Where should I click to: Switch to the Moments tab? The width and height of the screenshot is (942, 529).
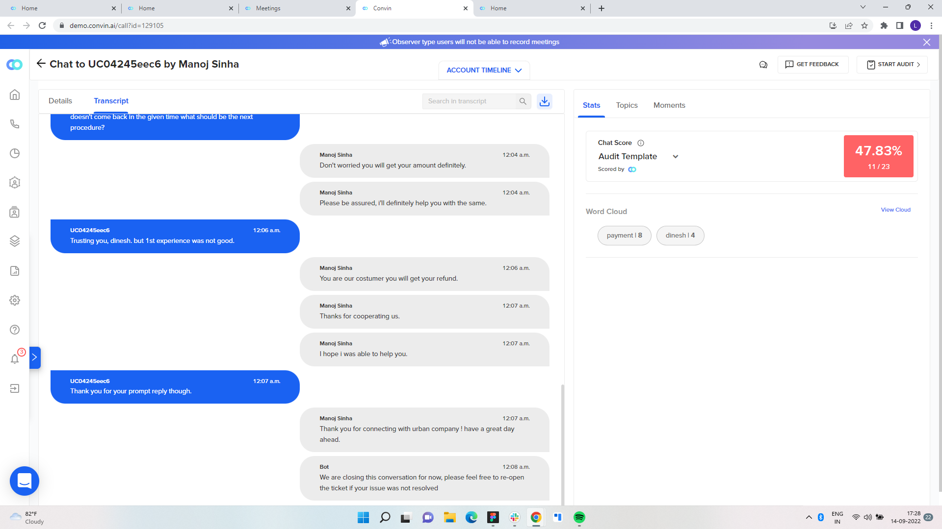[x=669, y=105]
